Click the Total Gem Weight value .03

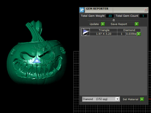tap(110, 16)
